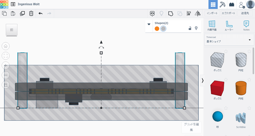The width and height of the screenshot is (255, 136).
Task: Open the Bricks mode
Action: (x=231, y=5)
